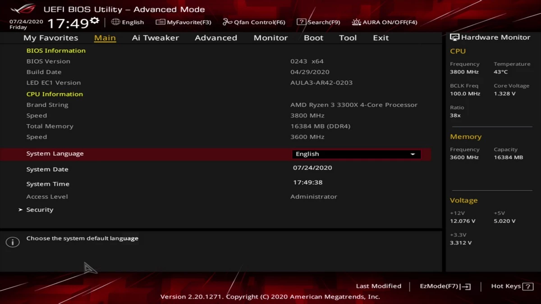Click Core Voltage value 1.328 V
Image resolution: width=541 pixels, height=304 pixels.
pyautogui.click(x=504, y=94)
